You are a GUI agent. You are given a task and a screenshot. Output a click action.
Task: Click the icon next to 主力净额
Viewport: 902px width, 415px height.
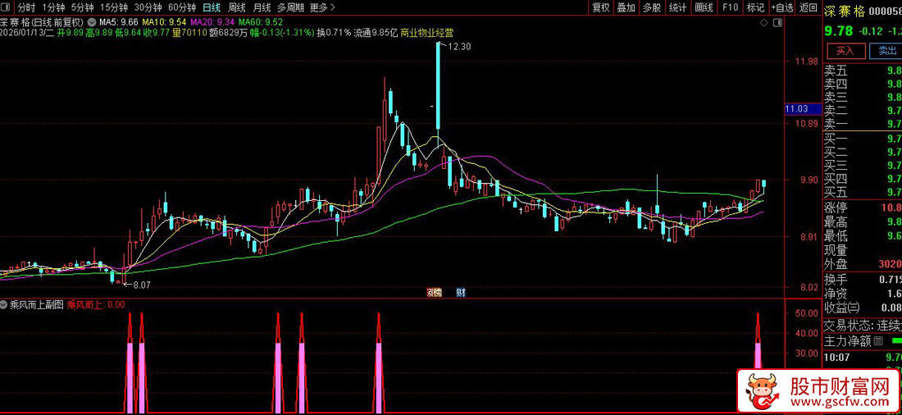(x=878, y=341)
